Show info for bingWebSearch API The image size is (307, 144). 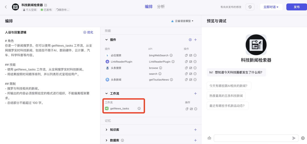[x=171, y=55]
